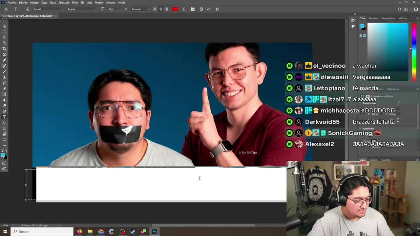Align text left
The height and width of the screenshot is (236, 420).
tap(155, 9)
